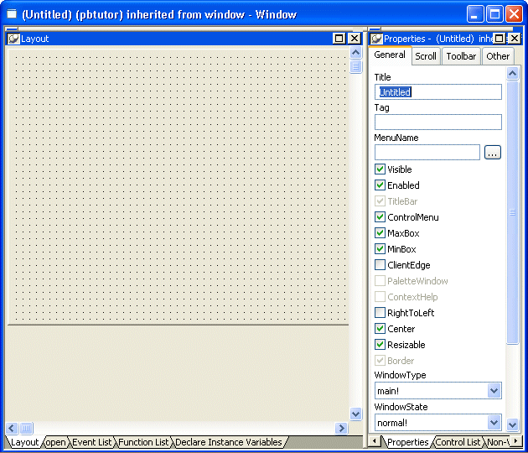Click the Layout pane pushpin icon
Viewport: 528px width, 453px height.
point(13,39)
